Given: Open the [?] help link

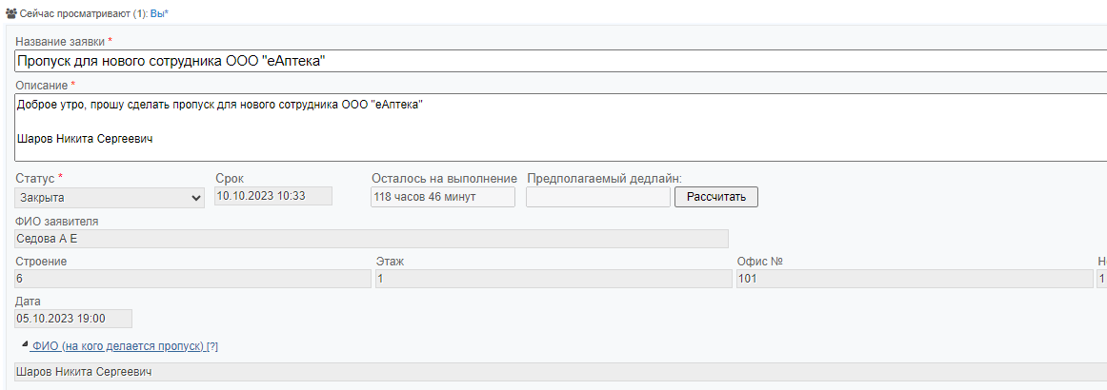Looking at the screenshot, I should (x=212, y=346).
